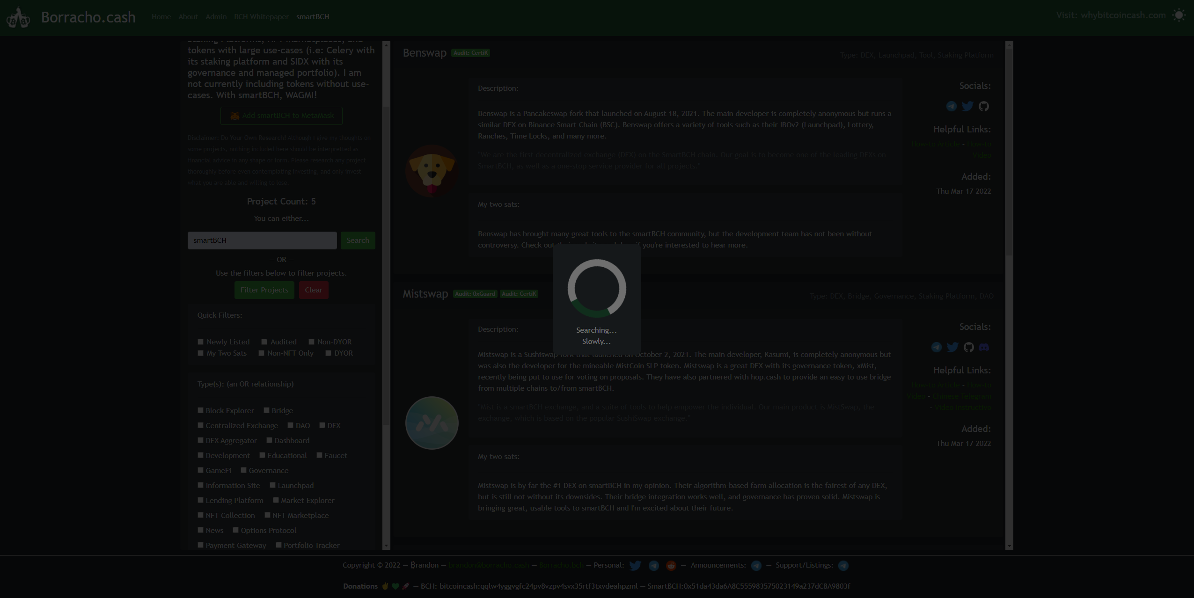Screen dimensions: 1194x598
Task: Open Mistswap's Discord social icon
Action: click(984, 347)
